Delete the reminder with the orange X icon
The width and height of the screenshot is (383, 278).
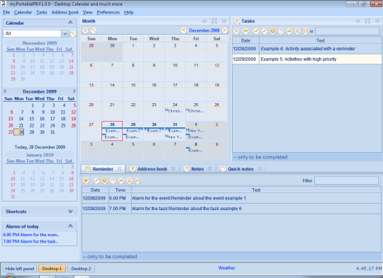point(104,180)
